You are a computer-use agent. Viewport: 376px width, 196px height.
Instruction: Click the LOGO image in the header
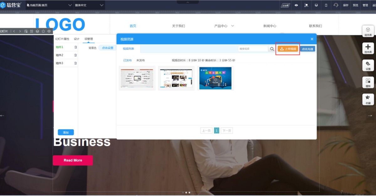[x=60, y=24]
